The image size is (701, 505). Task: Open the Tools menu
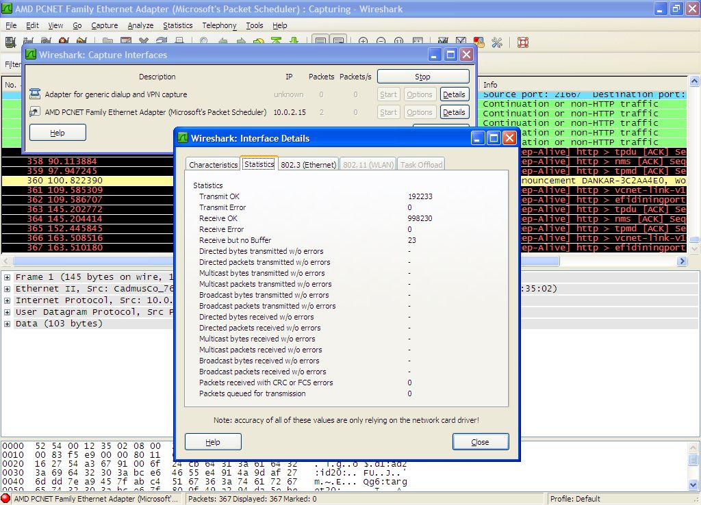pos(255,25)
